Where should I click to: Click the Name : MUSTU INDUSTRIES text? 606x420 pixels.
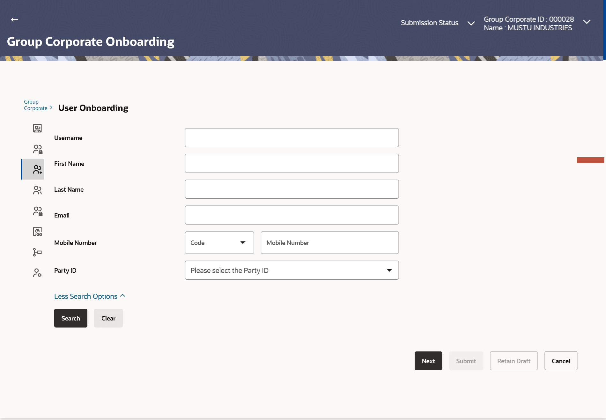click(x=528, y=28)
